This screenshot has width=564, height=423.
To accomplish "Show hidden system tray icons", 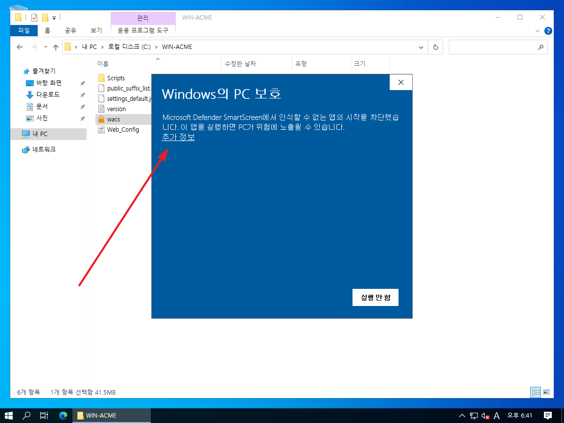I will click(x=462, y=416).
